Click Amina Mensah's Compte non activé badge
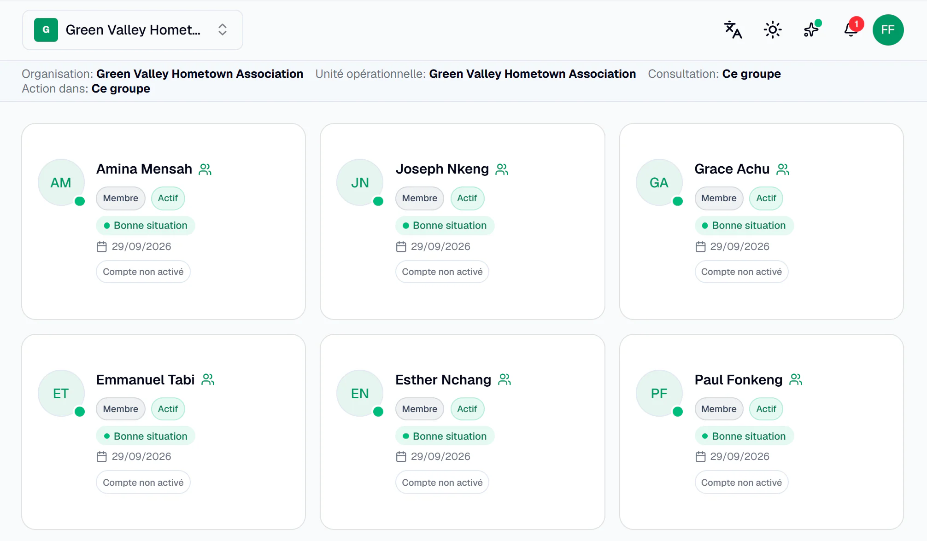The height and width of the screenshot is (541, 927). [143, 272]
